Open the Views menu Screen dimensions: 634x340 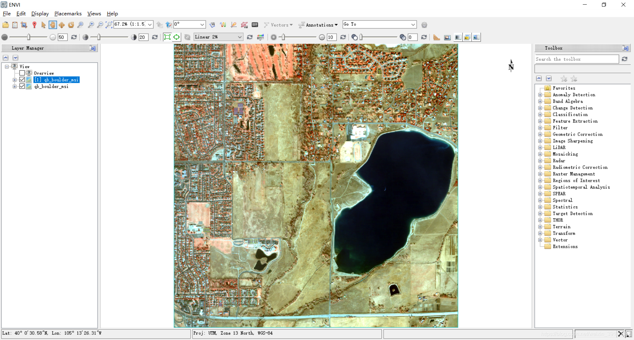94,14
